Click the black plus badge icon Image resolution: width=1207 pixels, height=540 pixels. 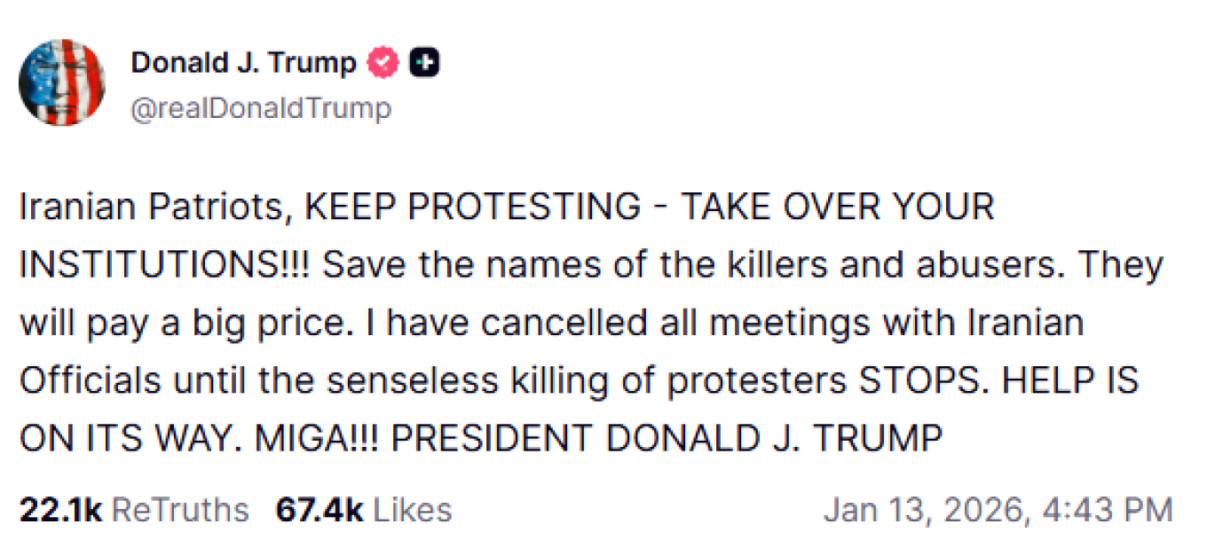(x=424, y=64)
